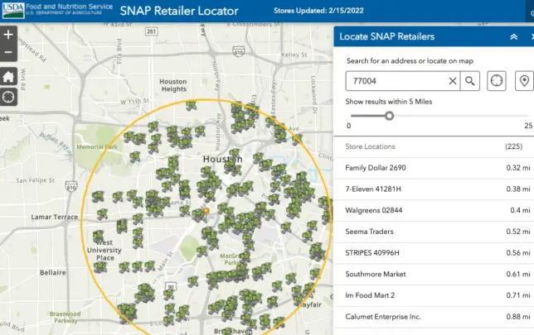Select Calumet Enterprise Inc. store
This screenshot has height=335, width=534.
click(x=434, y=317)
